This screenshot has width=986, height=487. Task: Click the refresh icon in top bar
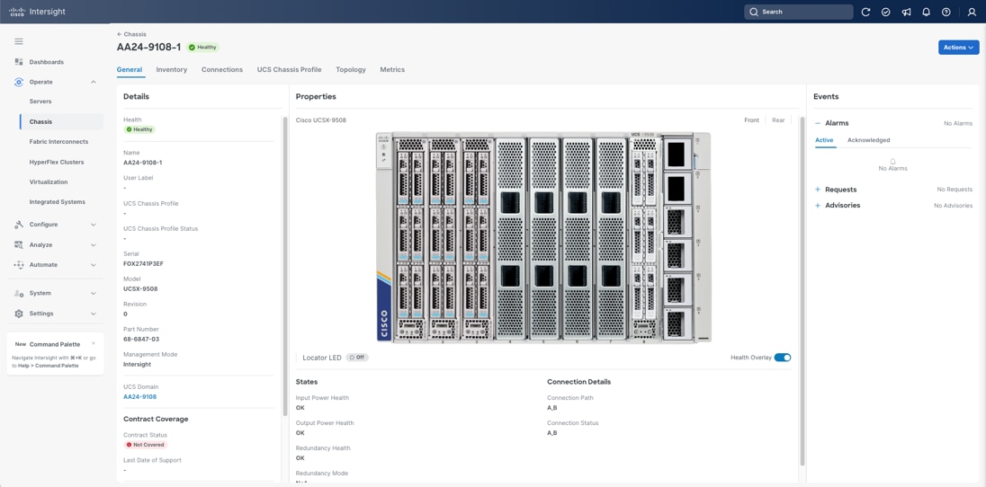coord(865,12)
